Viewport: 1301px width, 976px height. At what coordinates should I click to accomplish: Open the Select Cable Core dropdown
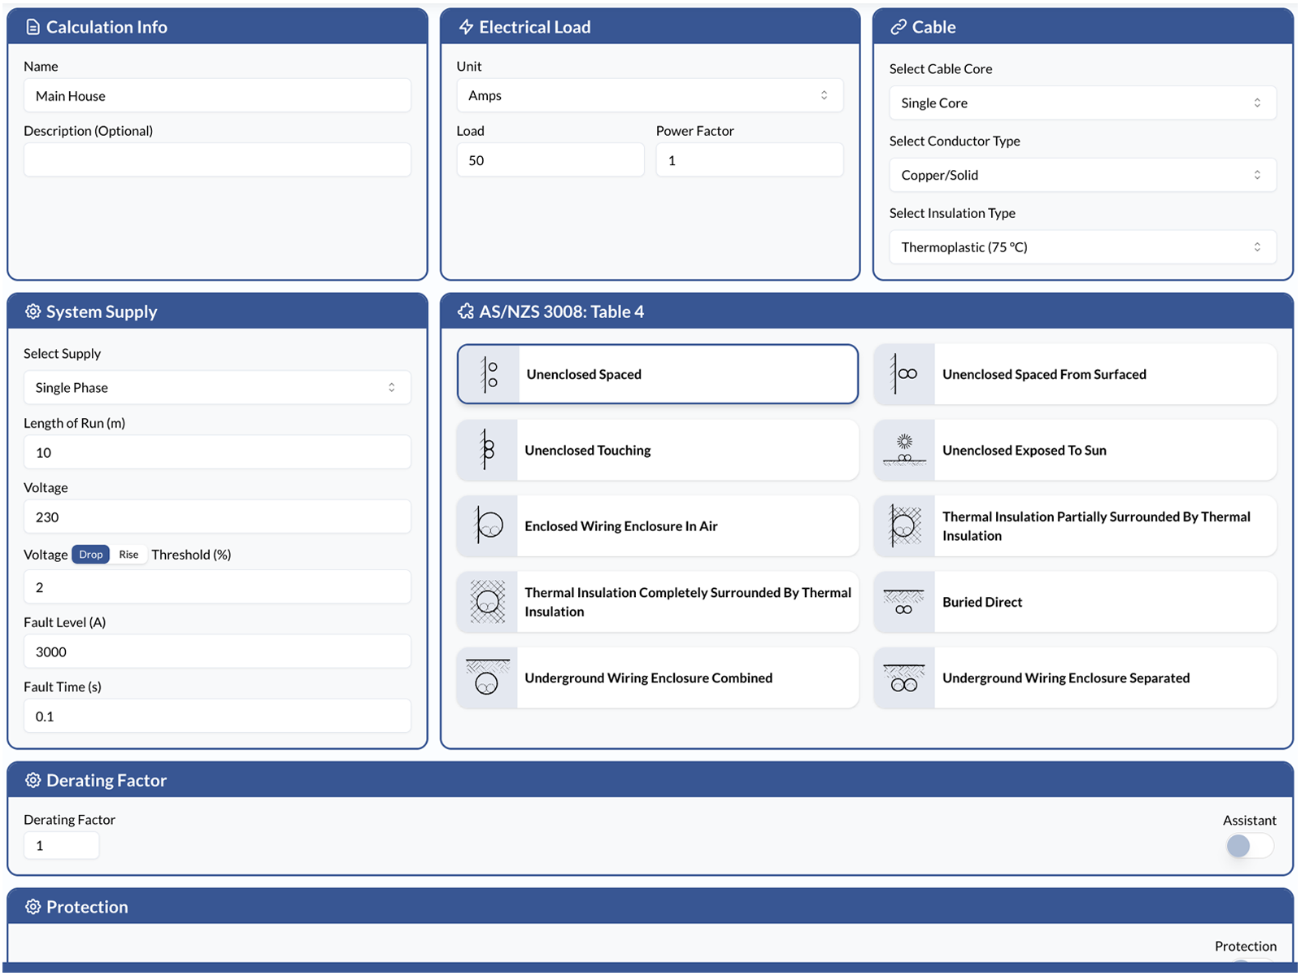click(x=1082, y=103)
